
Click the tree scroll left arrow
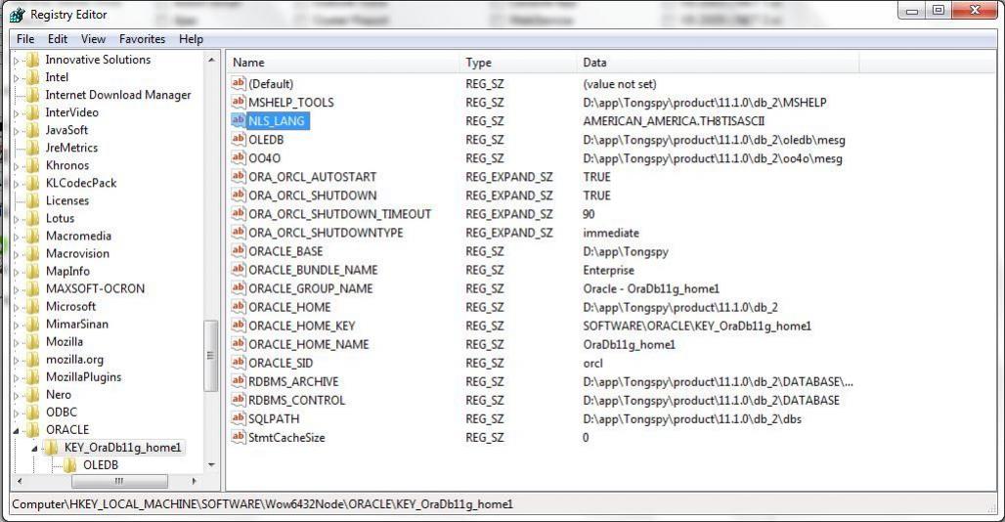(20, 480)
